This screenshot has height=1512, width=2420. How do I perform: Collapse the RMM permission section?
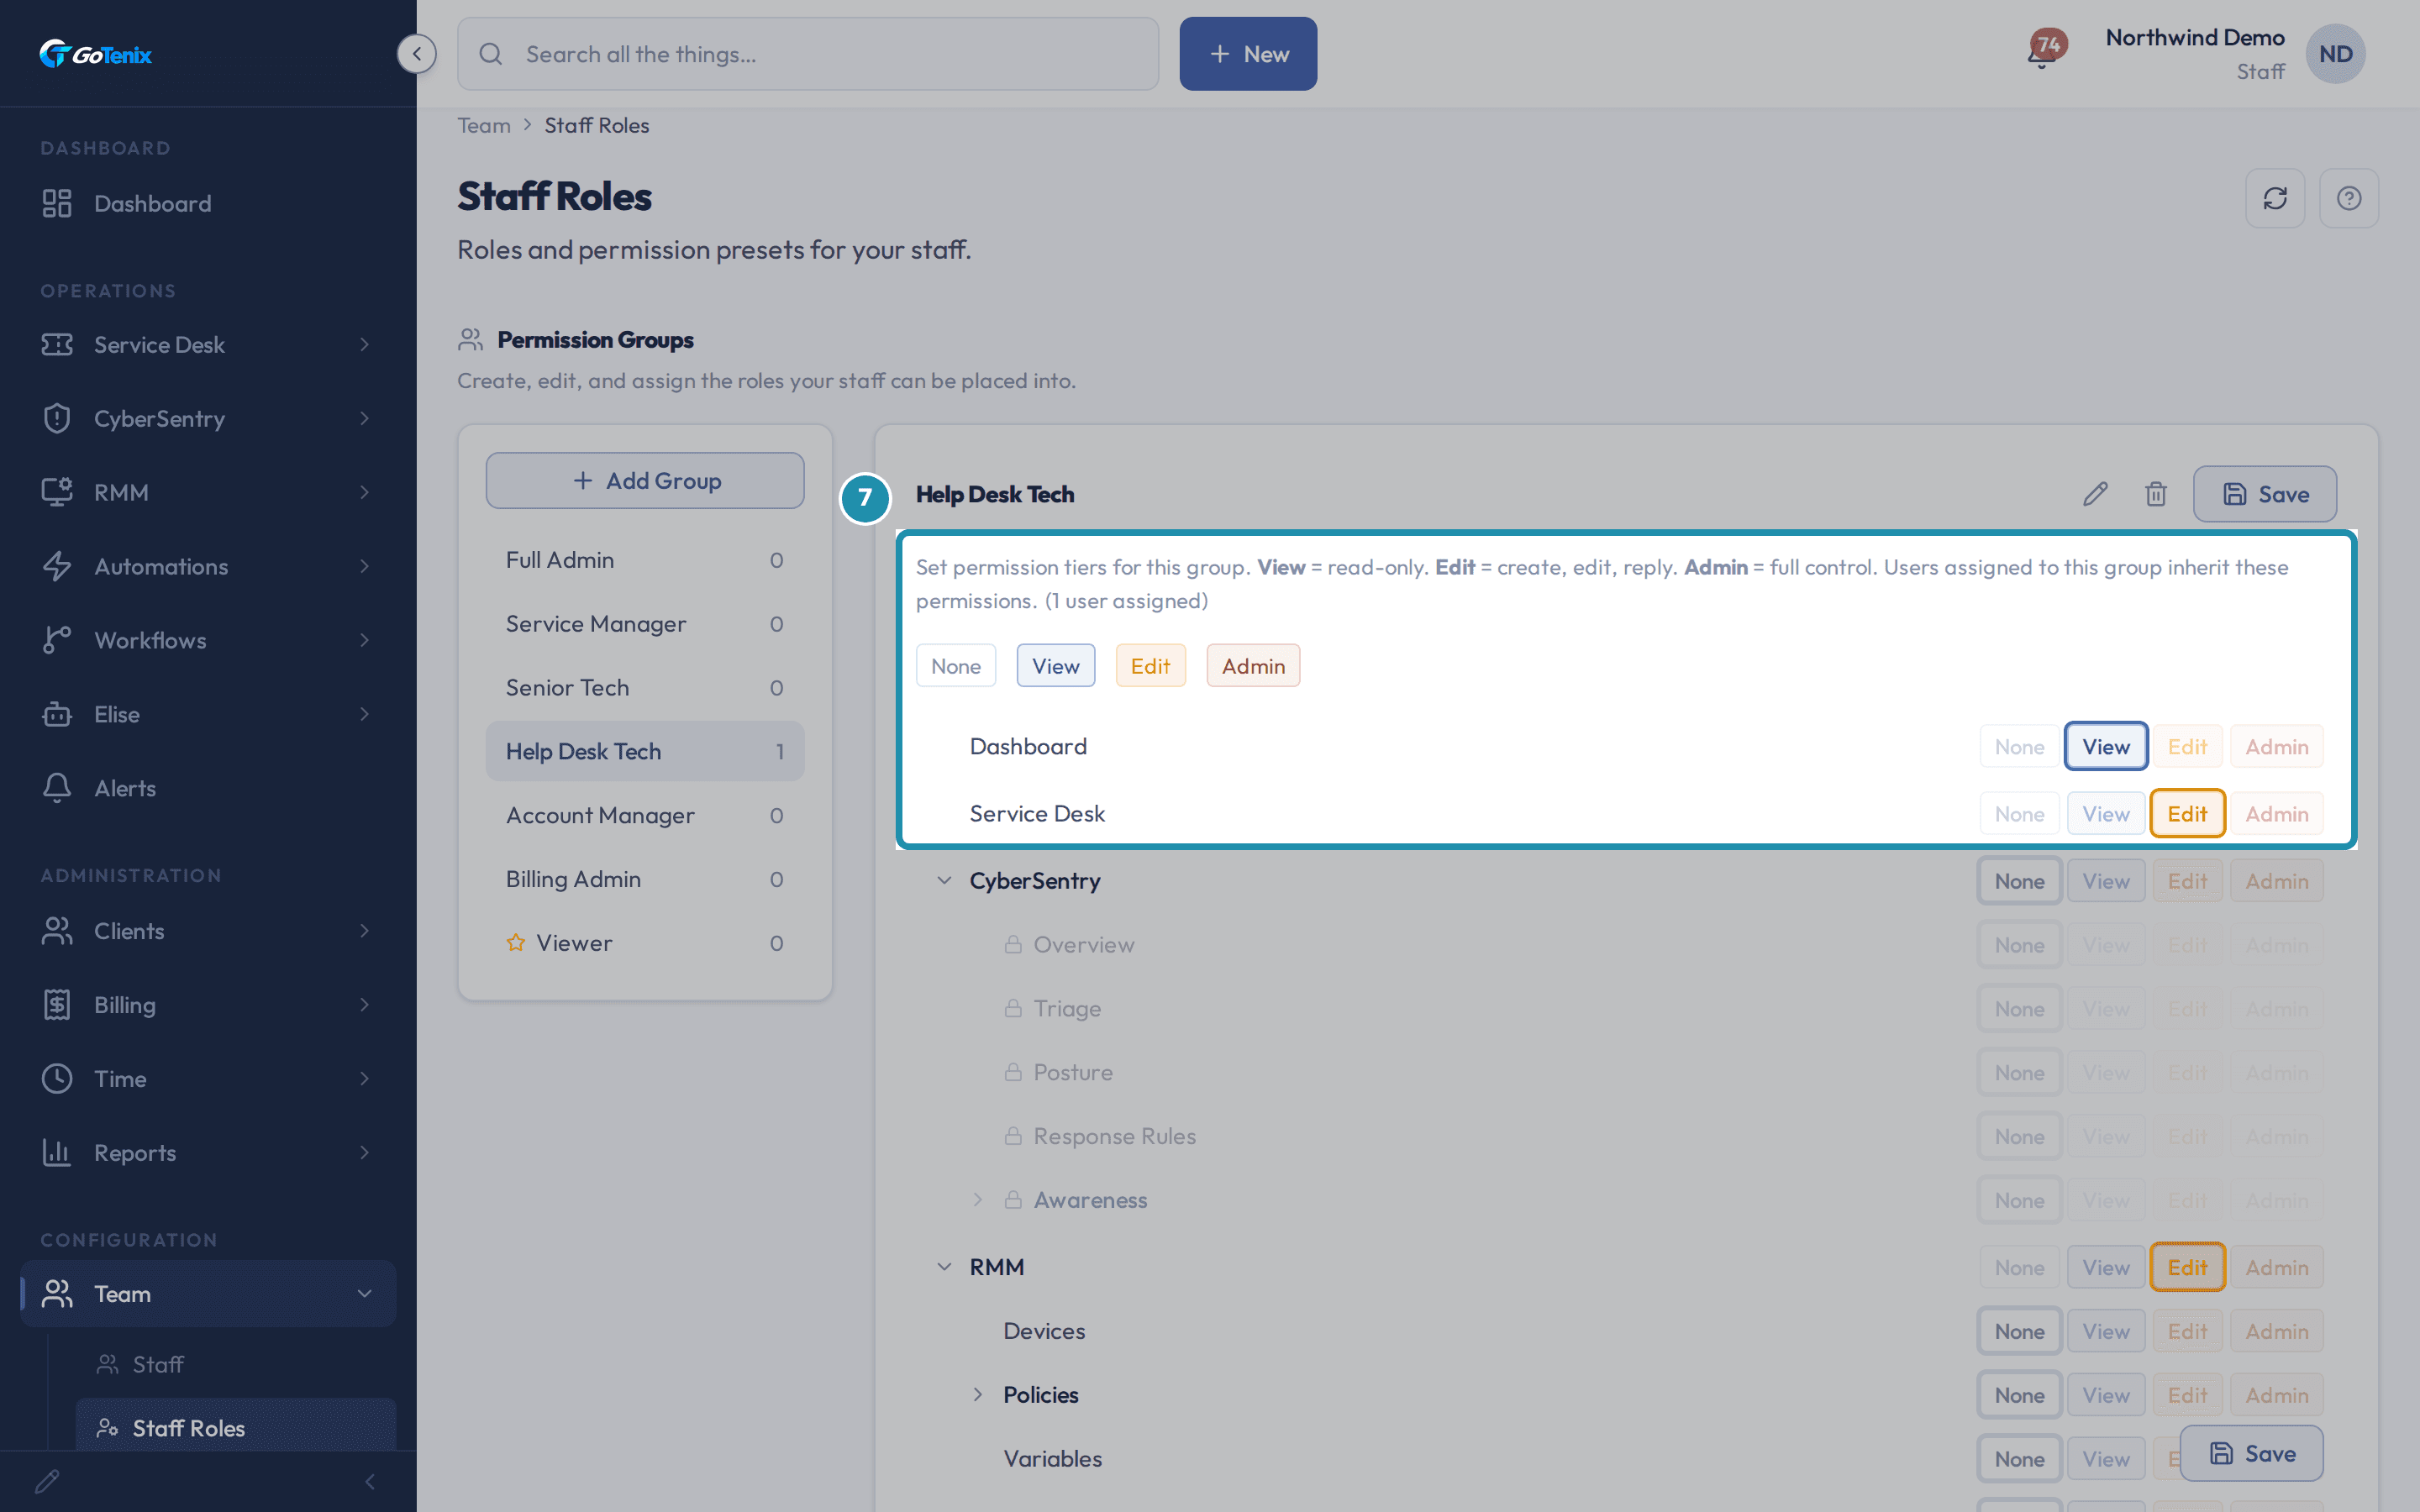pyautogui.click(x=944, y=1267)
